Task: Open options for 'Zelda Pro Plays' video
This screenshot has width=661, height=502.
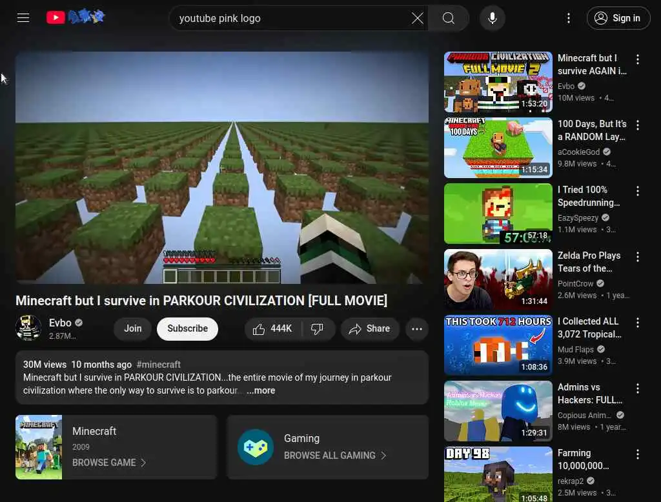Action: pos(638,257)
